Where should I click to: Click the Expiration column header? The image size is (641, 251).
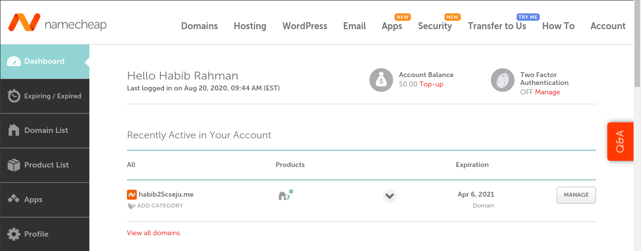[x=472, y=165]
